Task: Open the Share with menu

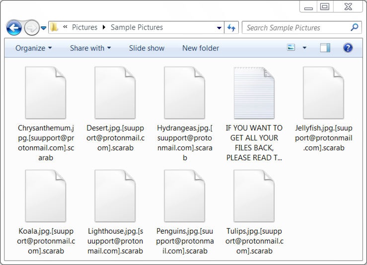Action: pos(90,48)
